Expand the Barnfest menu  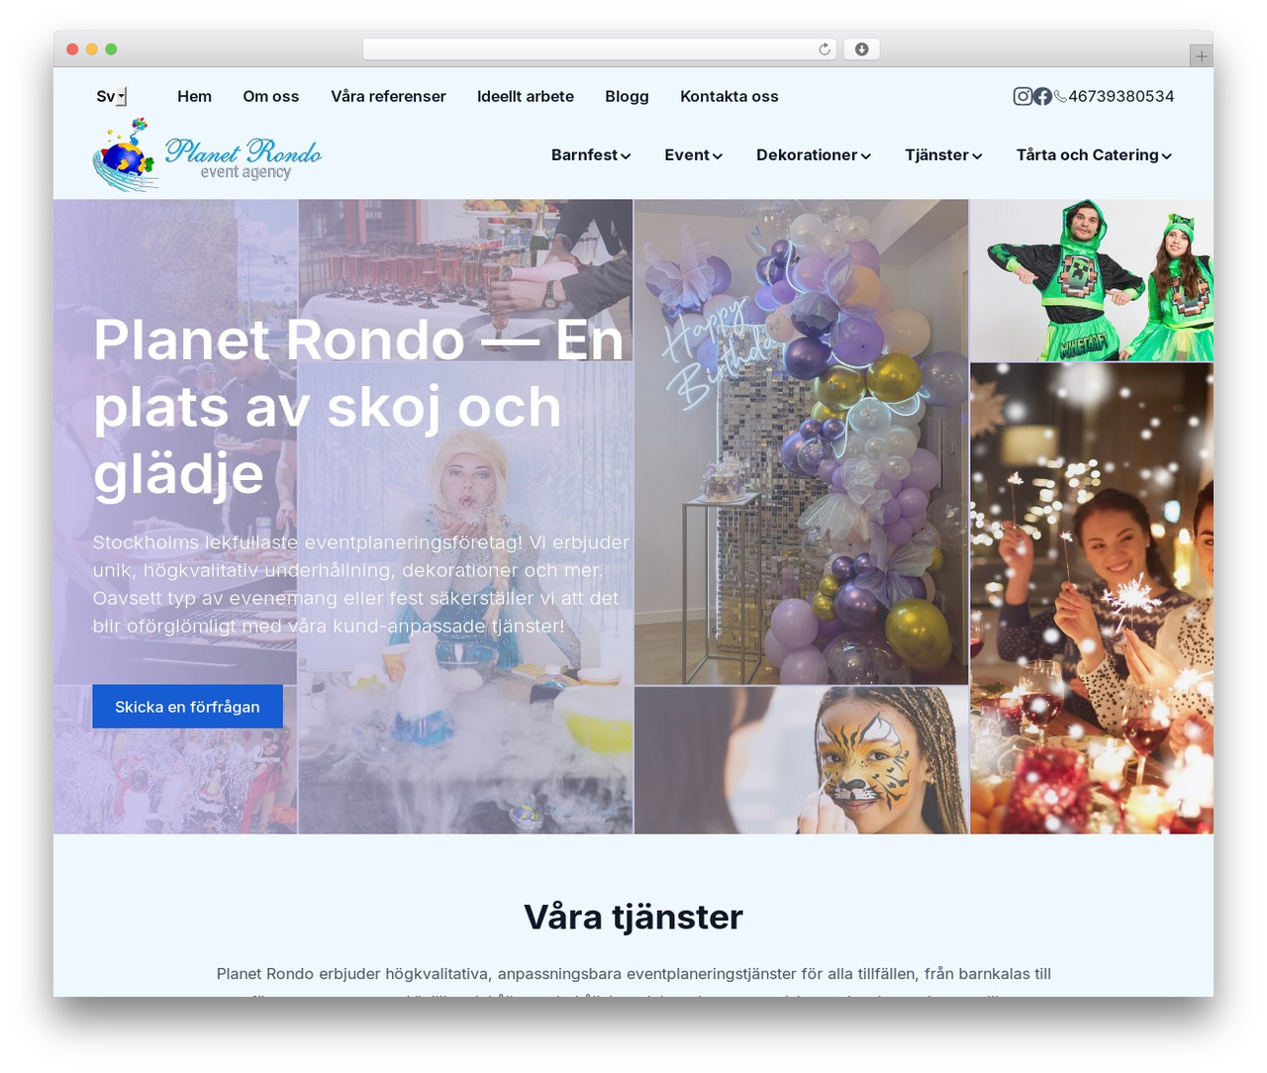click(x=591, y=154)
